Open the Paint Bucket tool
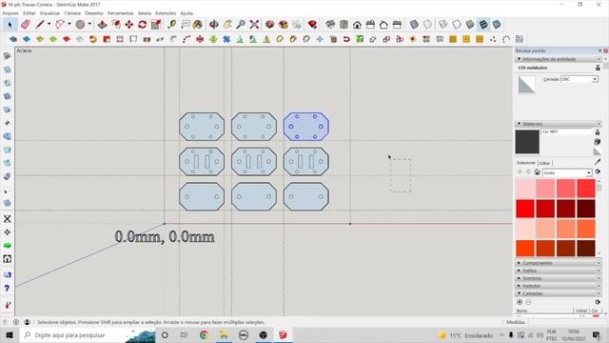Viewport: 609px width, 343px height. pyautogui.click(x=198, y=25)
